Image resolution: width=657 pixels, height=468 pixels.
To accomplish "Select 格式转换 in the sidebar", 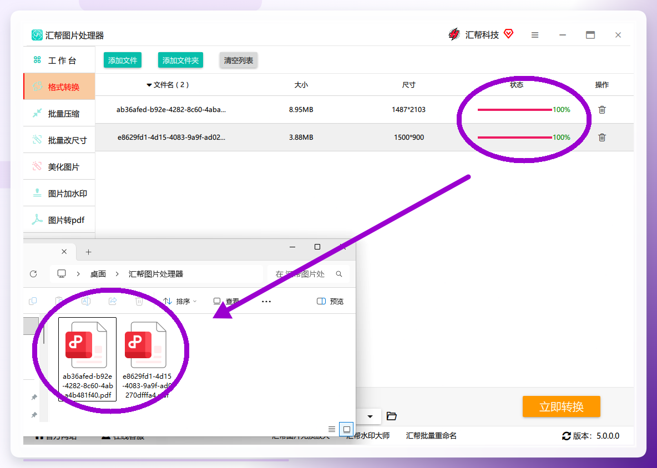I will (59, 87).
